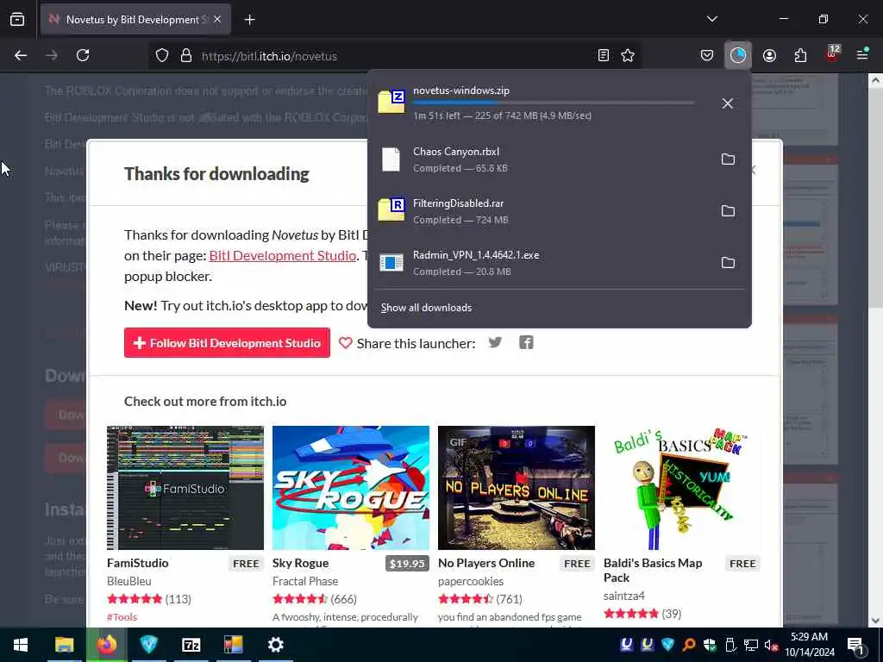This screenshot has height=662, width=883.
Task: Open tracking protection shield icon
Action: [x=162, y=56]
